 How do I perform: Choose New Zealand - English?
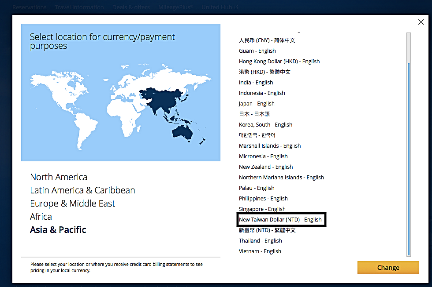265,167
